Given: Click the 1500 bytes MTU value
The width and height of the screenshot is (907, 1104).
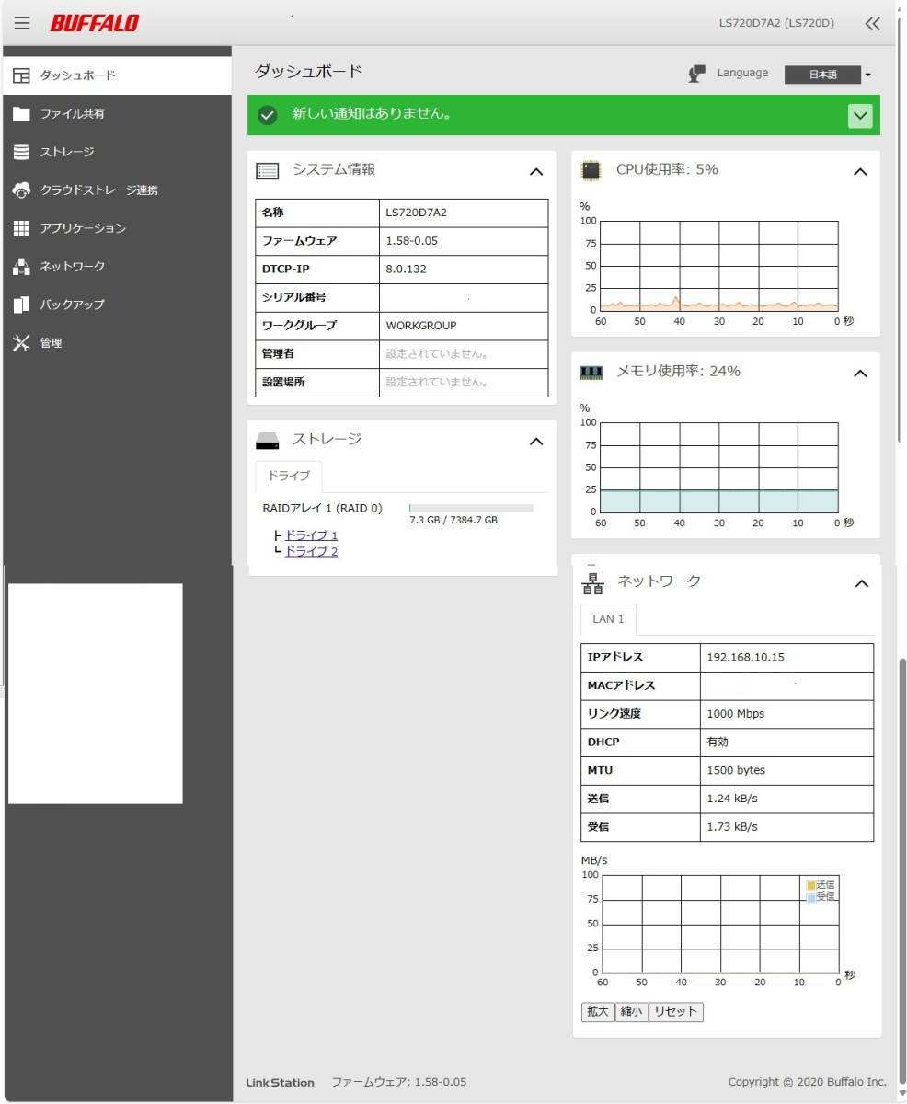Looking at the screenshot, I should click(736, 771).
